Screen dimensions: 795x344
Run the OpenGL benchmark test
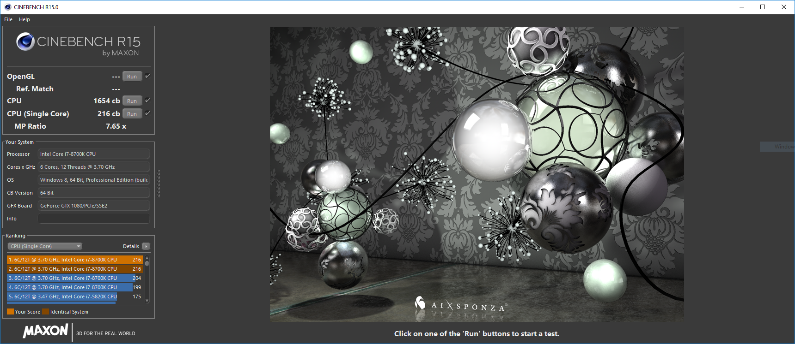pyautogui.click(x=132, y=77)
